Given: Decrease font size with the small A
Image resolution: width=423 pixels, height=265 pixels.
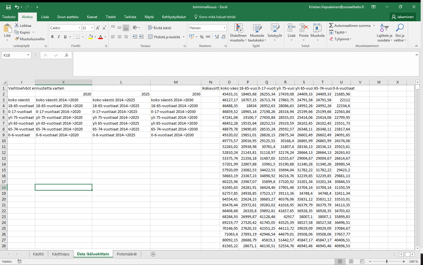Looking at the screenshot, I should coord(104,28).
